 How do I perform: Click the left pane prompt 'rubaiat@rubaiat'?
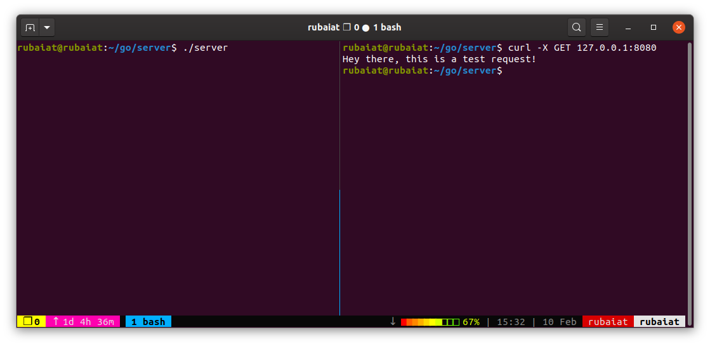60,48
